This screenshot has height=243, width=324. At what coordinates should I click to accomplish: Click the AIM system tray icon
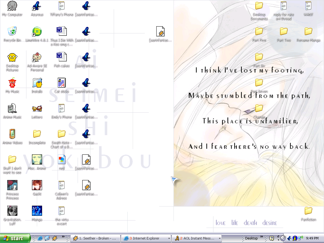point(295,238)
